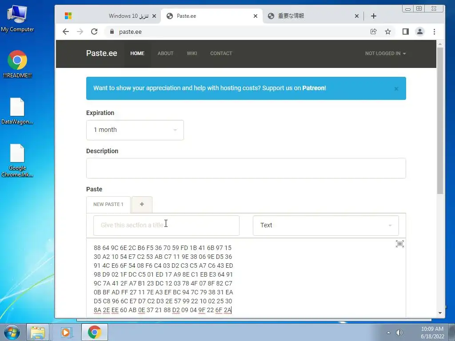Close the Paste.ee tab
Image resolution: width=455 pixels, height=341 pixels.
pos(255,16)
